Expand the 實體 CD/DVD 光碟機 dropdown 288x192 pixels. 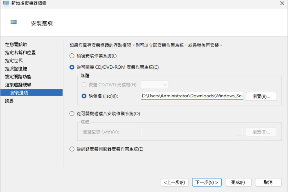click(x=154, y=85)
